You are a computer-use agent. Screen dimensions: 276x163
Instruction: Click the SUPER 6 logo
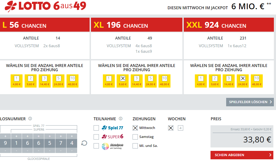tap(112, 137)
